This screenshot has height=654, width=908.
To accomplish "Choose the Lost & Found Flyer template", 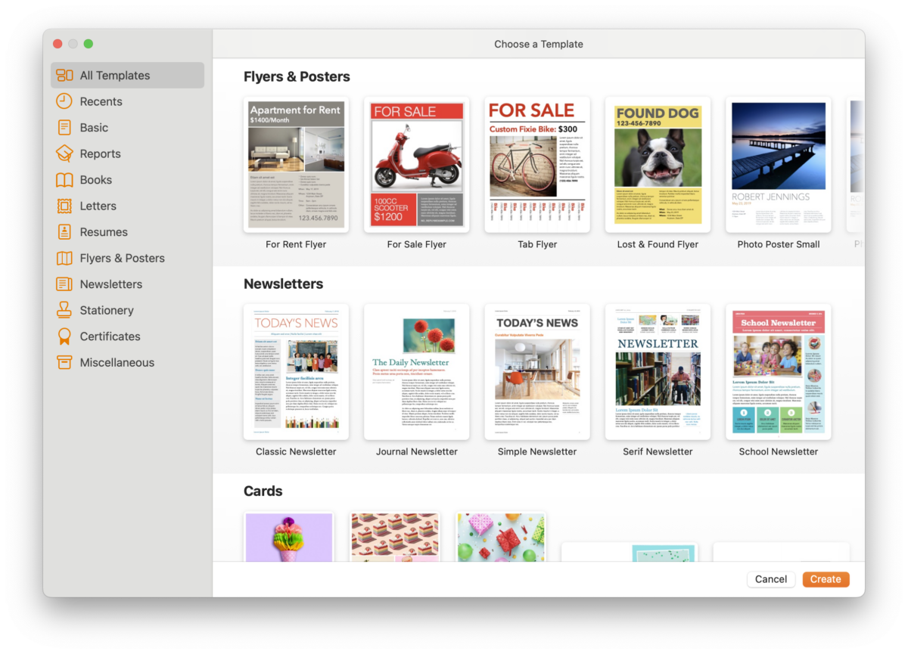I will click(x=658, y=163).
